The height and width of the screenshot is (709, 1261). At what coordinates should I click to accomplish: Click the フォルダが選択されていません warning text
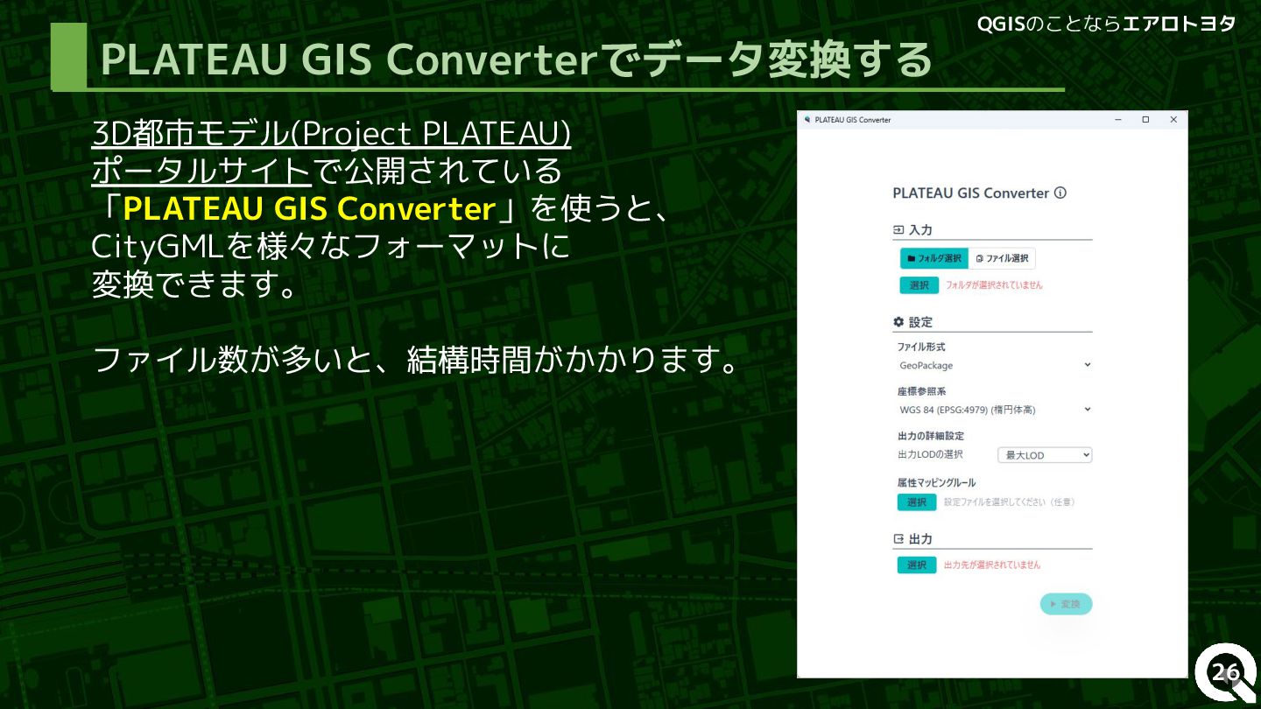coord(994,285)
